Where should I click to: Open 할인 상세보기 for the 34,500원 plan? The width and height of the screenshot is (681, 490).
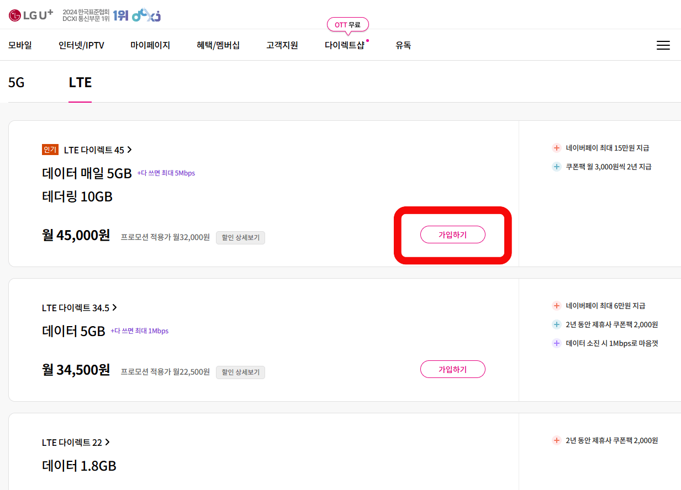click(240, 372)
